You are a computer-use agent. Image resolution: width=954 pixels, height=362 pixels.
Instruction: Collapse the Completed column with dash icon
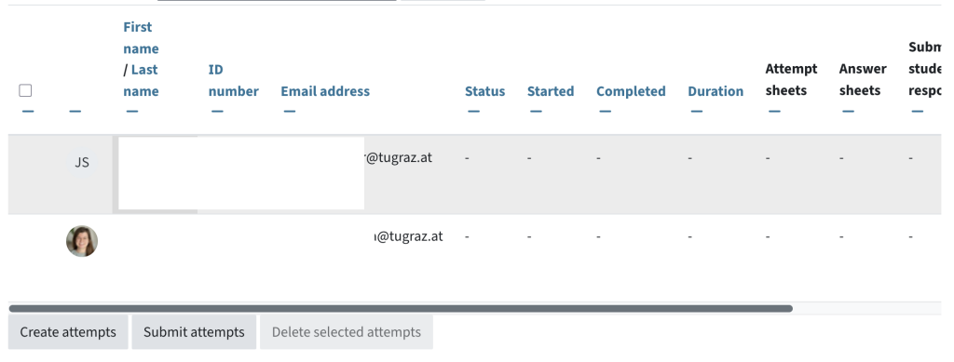[x=605, y=111]
